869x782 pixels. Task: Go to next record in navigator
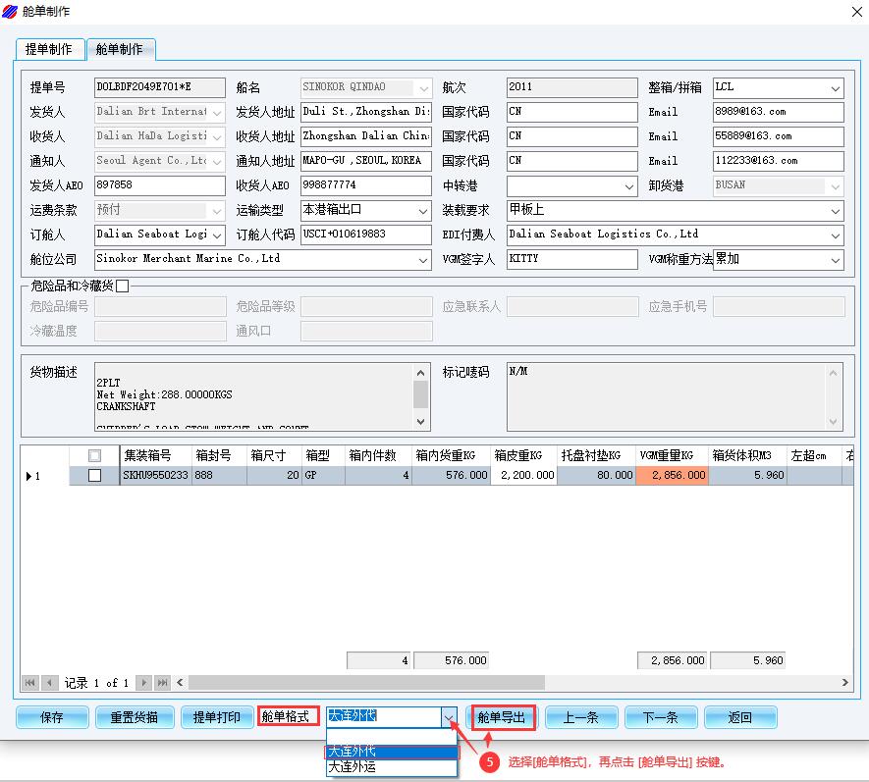[144, 683]
